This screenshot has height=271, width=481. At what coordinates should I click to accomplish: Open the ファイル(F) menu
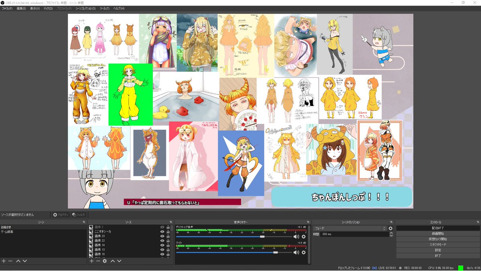pyautogui.click(x=7, y=8)
